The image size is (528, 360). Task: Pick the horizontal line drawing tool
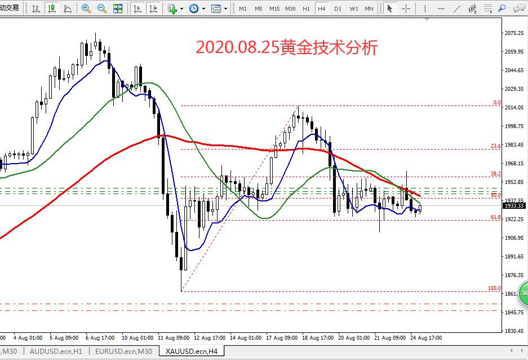click(441, 8)
